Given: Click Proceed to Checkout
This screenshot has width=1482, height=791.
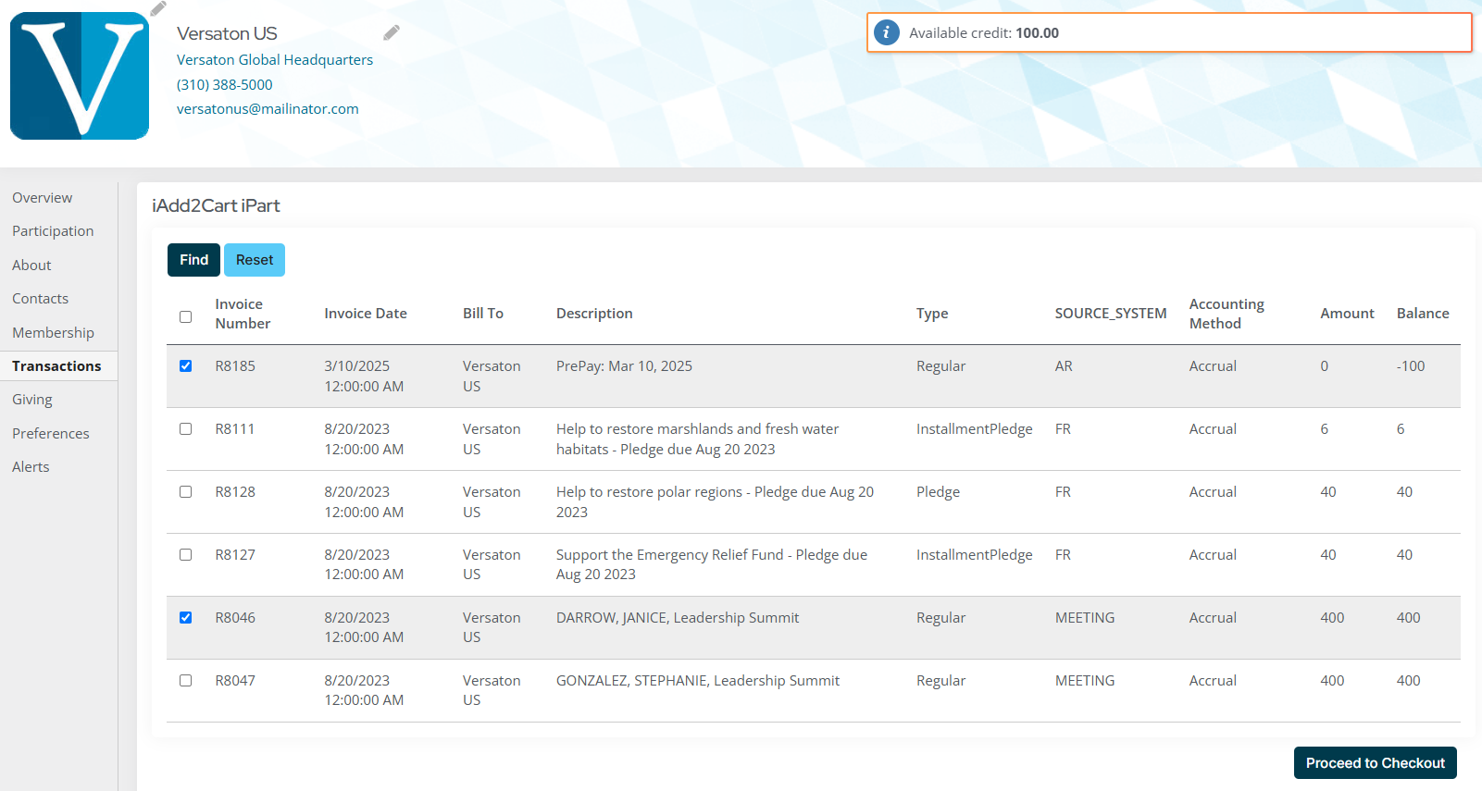Looking at the screenshot, I should (x=1375, y=763).
